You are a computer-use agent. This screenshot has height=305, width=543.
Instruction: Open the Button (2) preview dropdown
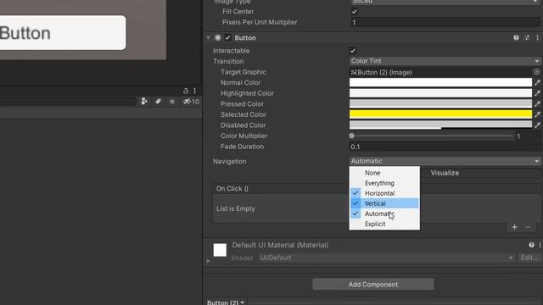tap(226, 302)
